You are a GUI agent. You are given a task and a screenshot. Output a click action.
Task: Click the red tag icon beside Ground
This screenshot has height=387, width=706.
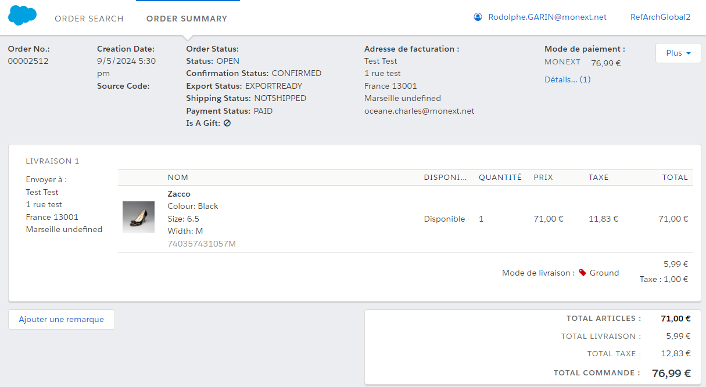tap(582, 273)
